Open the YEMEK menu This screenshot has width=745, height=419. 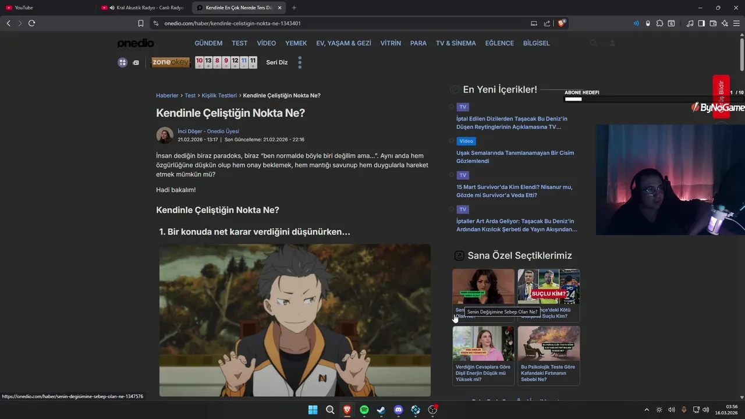296,43
